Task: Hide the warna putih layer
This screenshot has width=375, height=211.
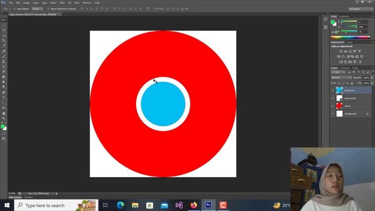Action: (333, 98)
